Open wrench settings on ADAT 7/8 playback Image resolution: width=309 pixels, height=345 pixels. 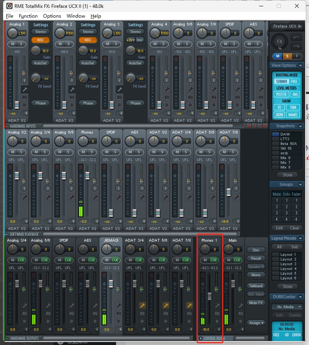pos(236,197)
